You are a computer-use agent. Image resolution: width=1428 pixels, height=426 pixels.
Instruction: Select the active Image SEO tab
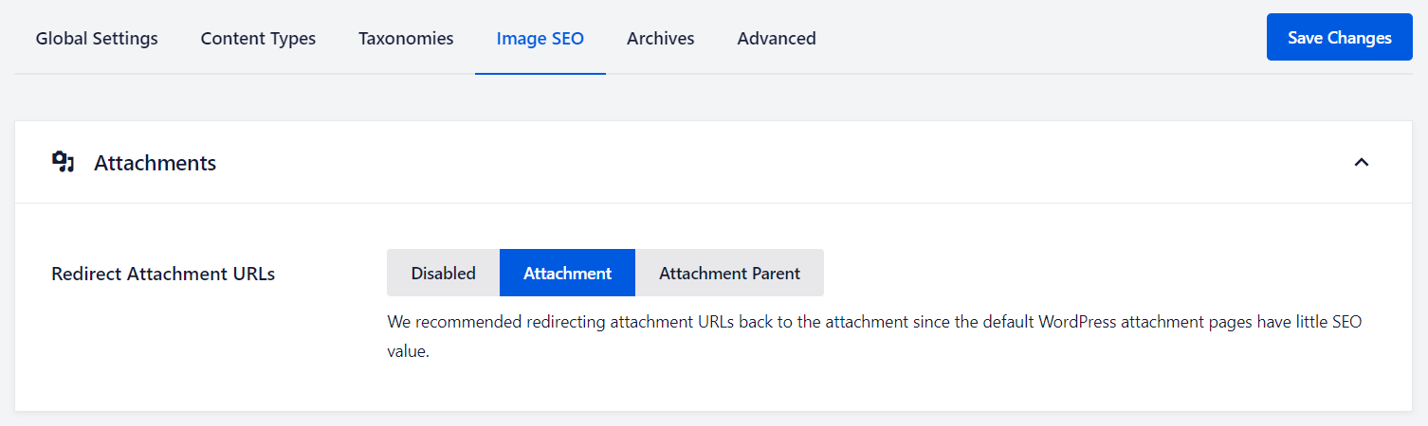(x=540, y=38)
